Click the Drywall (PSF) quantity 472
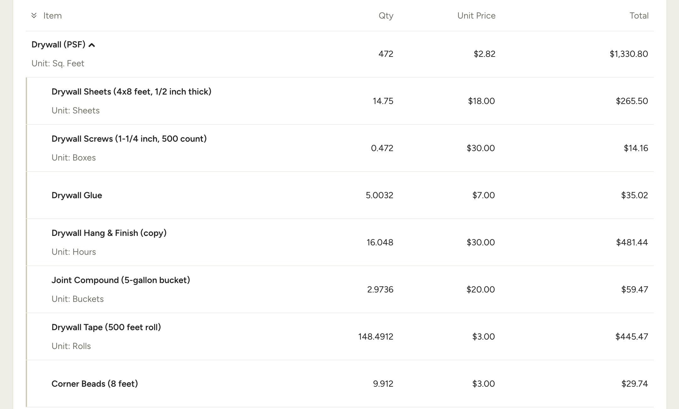The width and height of the screenshot is (679, 409). pyautogui.click(x=386, y=54)
